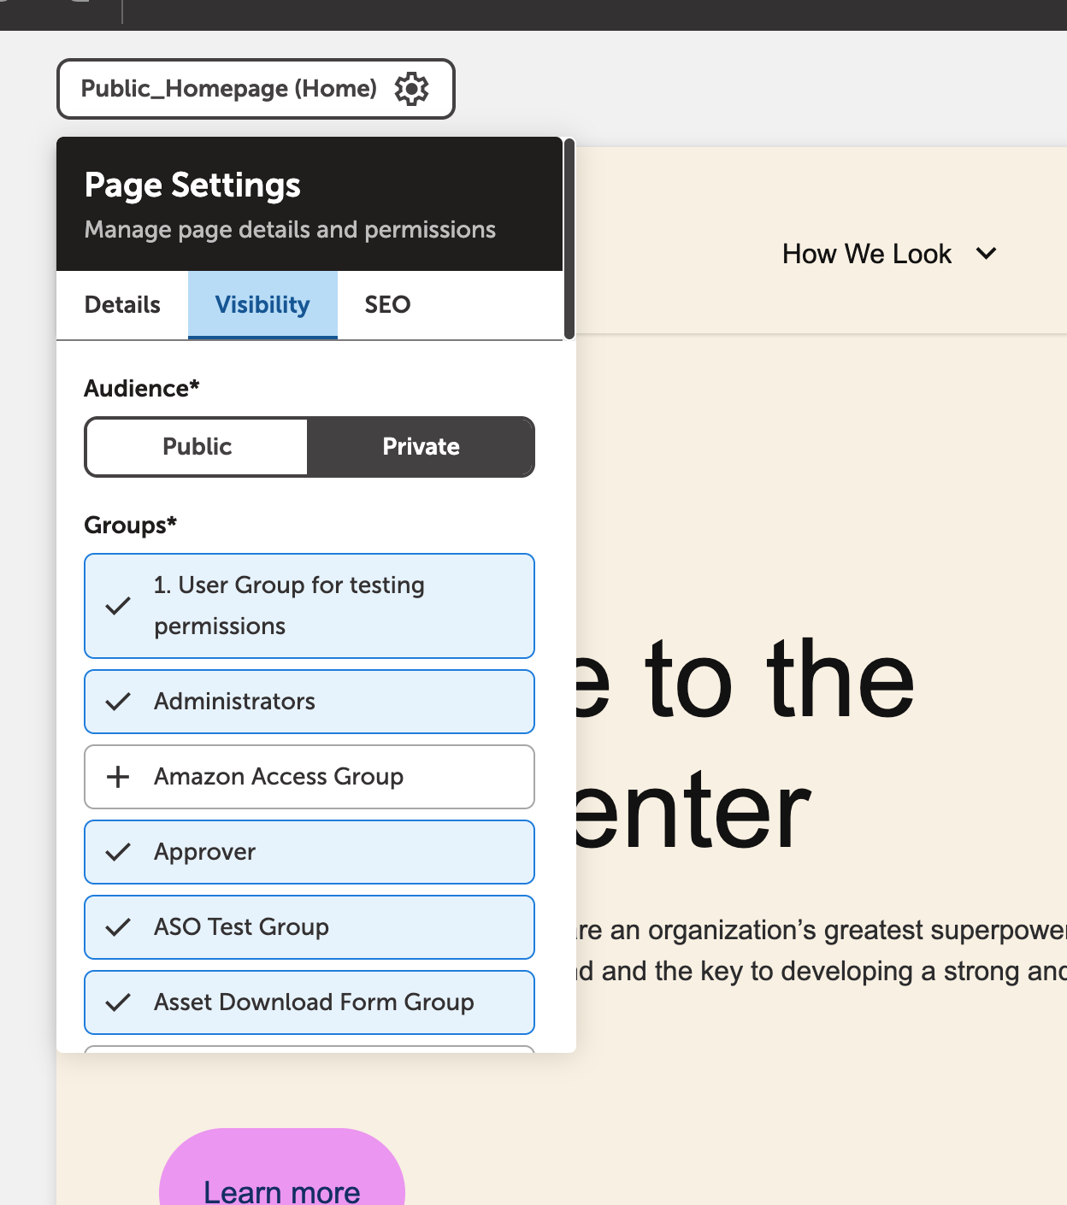Open page settings gear icon
The image size is (1067, 1205).
[411, 89]
